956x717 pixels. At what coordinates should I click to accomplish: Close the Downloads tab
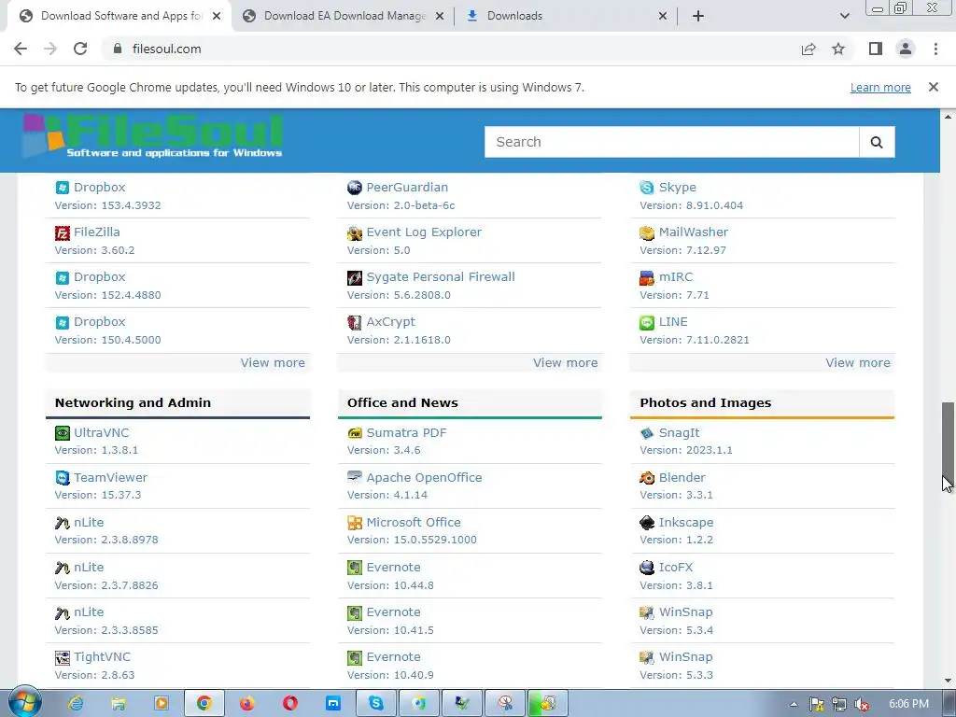(x=663, y=16)
